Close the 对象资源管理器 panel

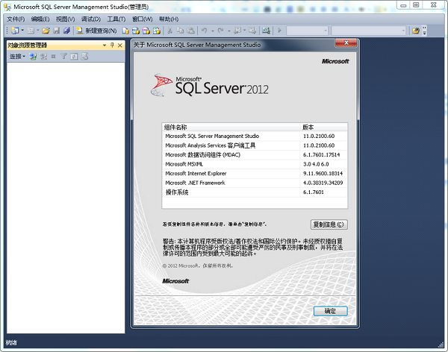(x=120, y=45)
